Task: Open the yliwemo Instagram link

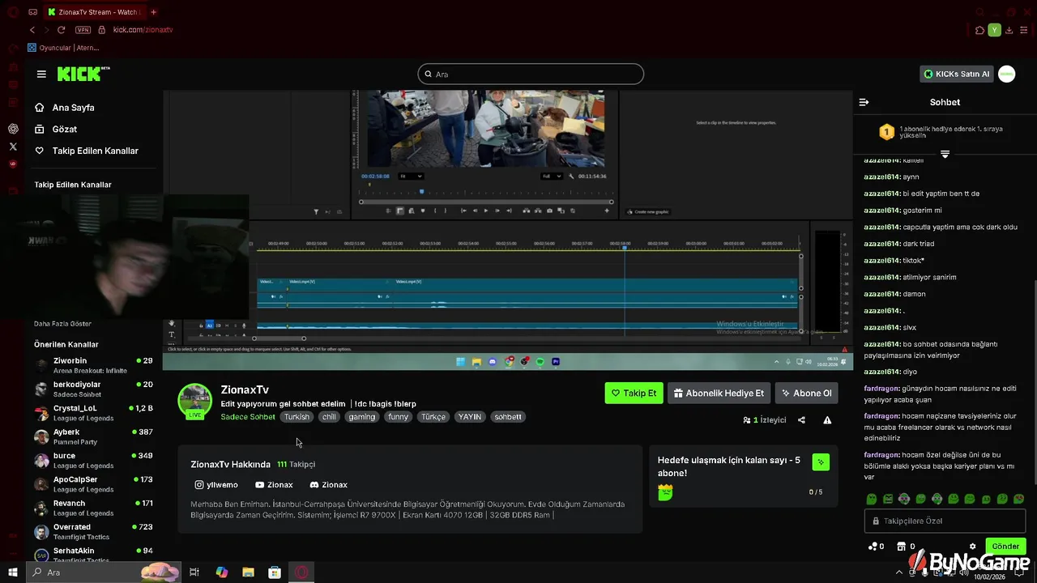Action: click(216, 485)
